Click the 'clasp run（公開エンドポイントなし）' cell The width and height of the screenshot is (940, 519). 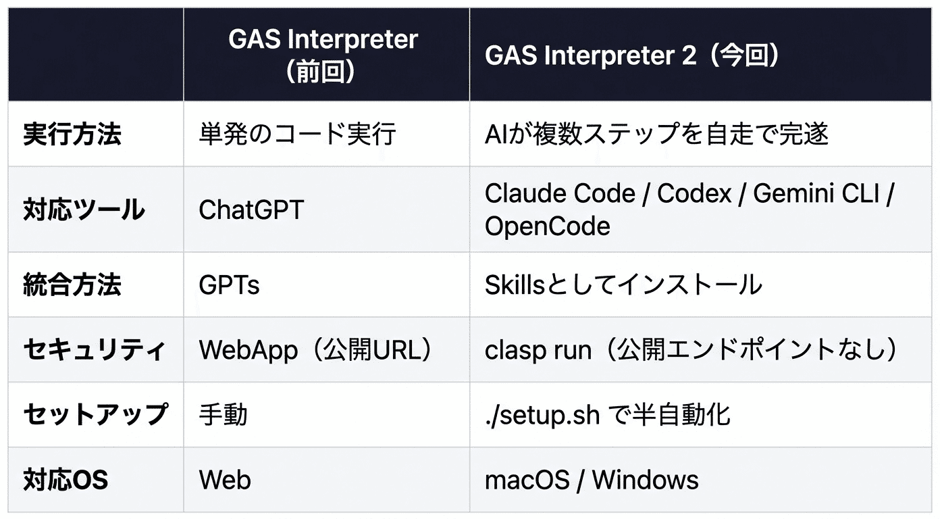click(x=691, y=350)
